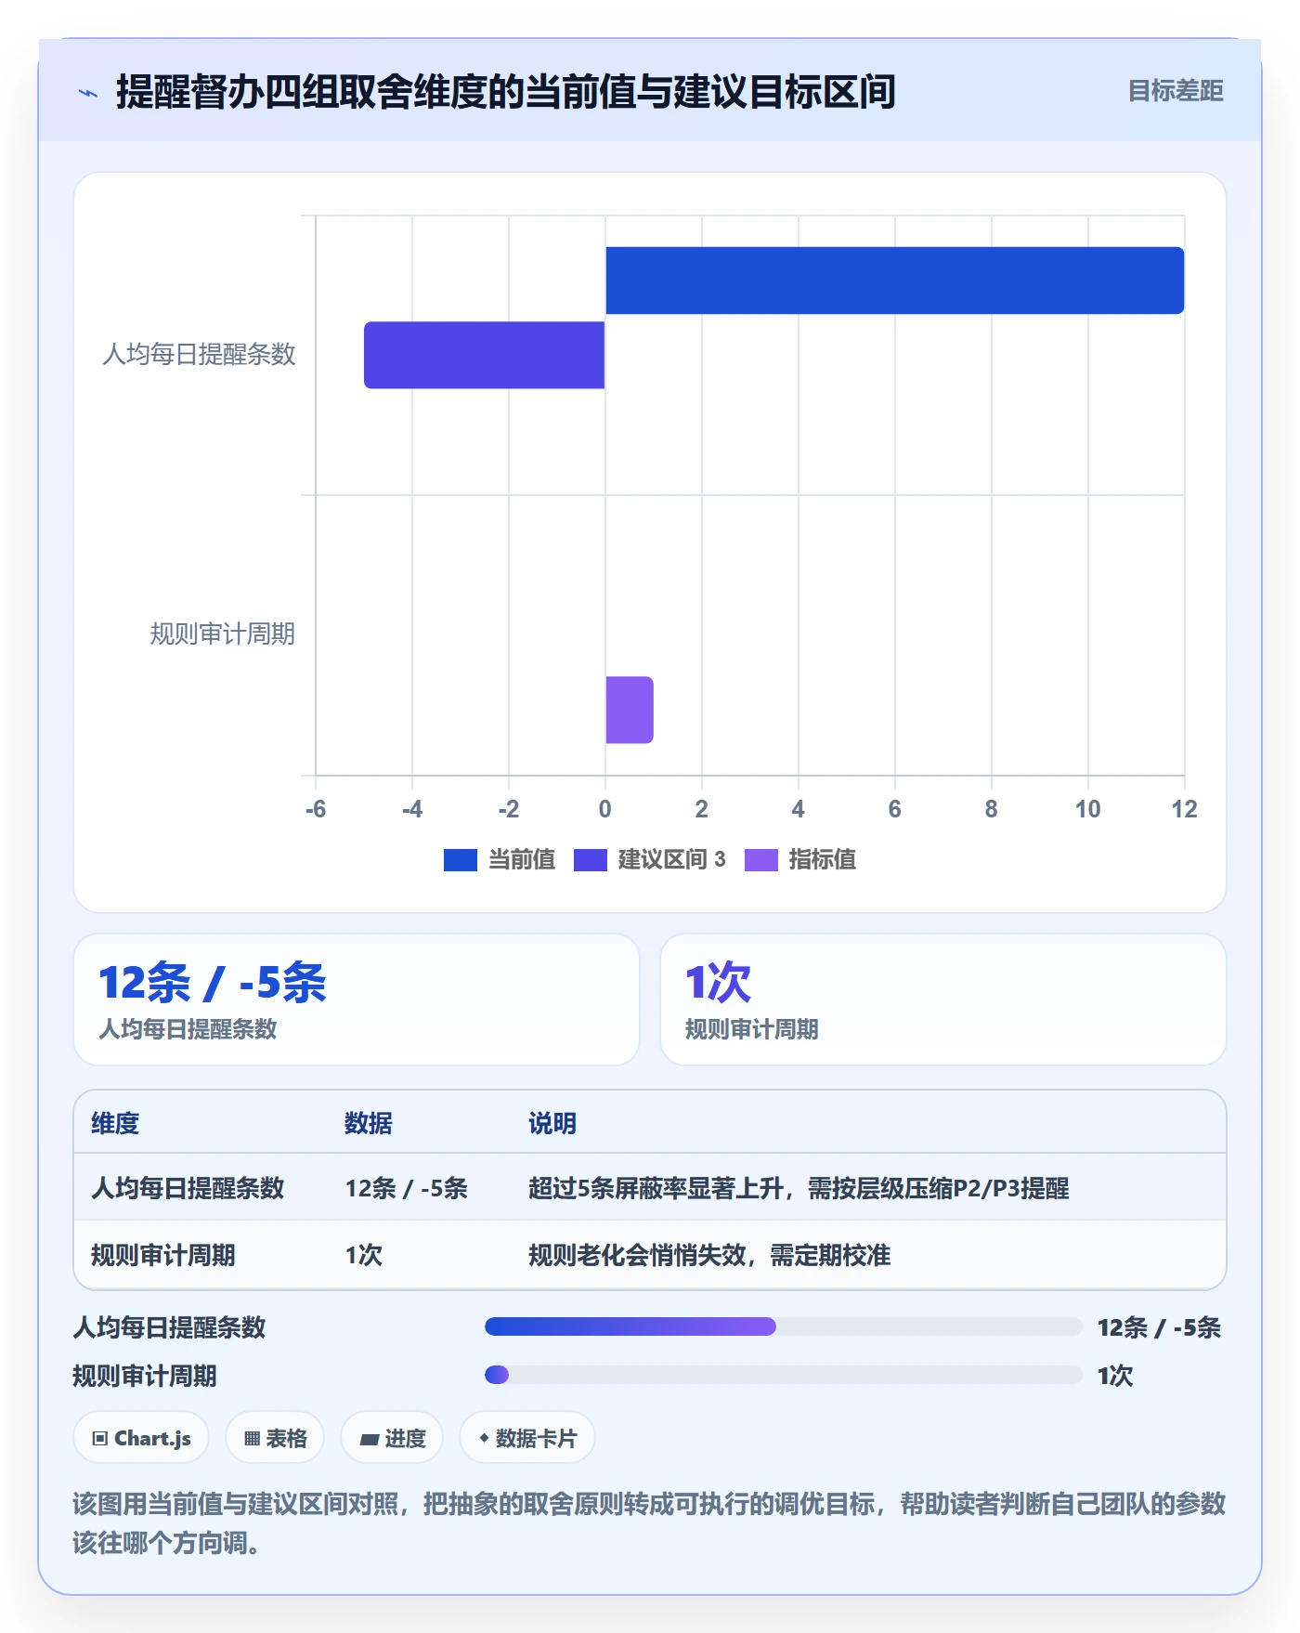The width and height of the screenshot is (1300, 1633).
Task: Select table cell 人均每日提醒条数
Action: (188, 1188)
